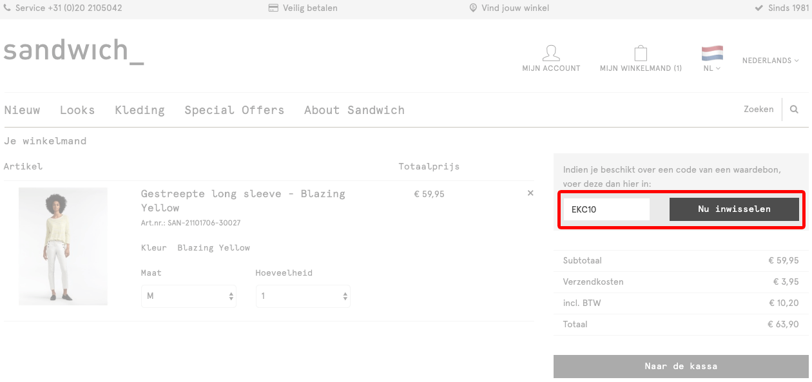Click the Naar de kassa button
812x382 pixels.
coord(681,367)
